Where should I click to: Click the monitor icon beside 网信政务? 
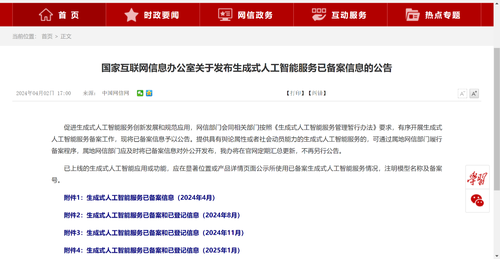[225, 15]
